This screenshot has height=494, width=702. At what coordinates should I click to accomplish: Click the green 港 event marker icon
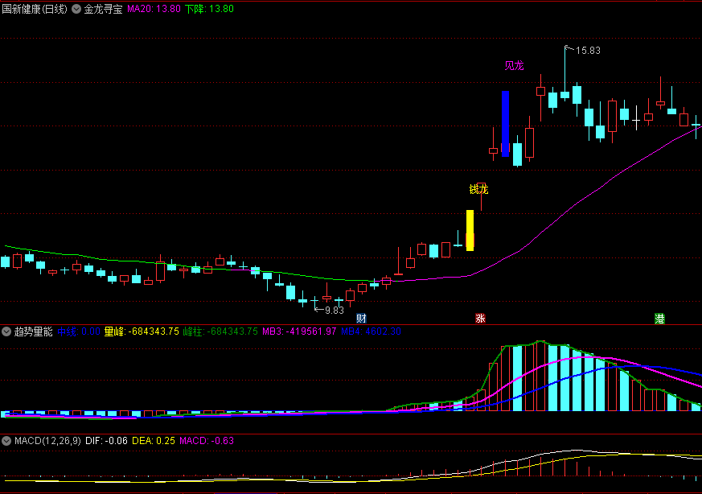click(x=659, y=319)
